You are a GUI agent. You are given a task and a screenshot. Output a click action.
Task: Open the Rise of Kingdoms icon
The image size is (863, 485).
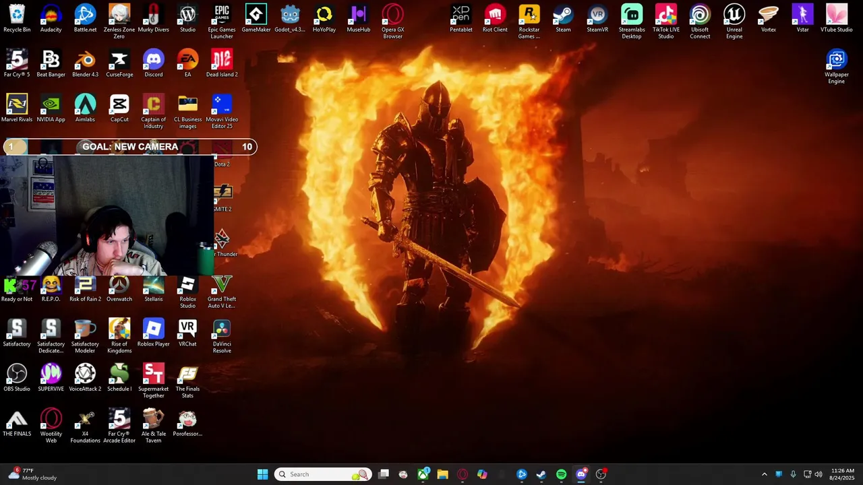[x=119, y=336]
